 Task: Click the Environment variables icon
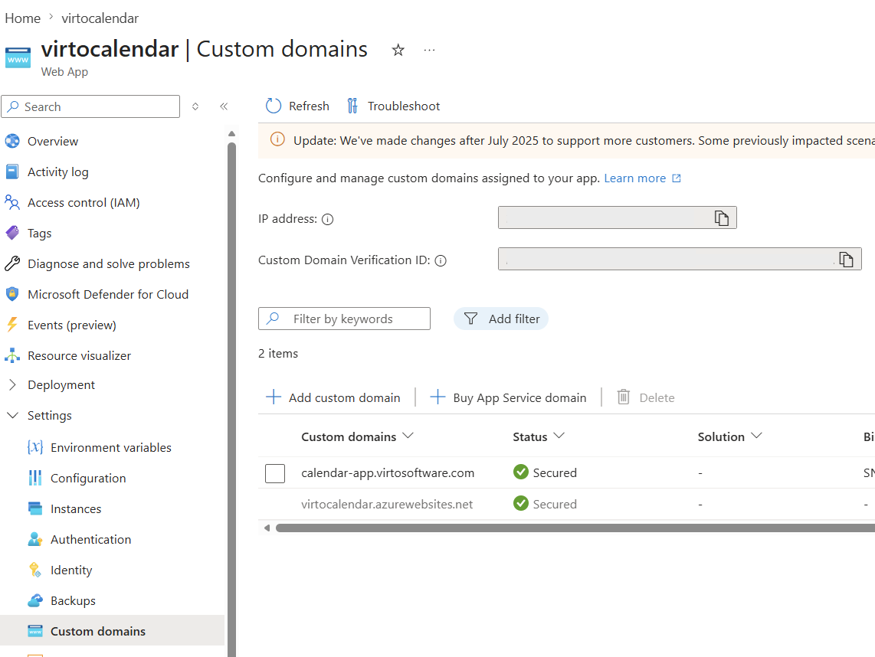[x=35, y=447]
